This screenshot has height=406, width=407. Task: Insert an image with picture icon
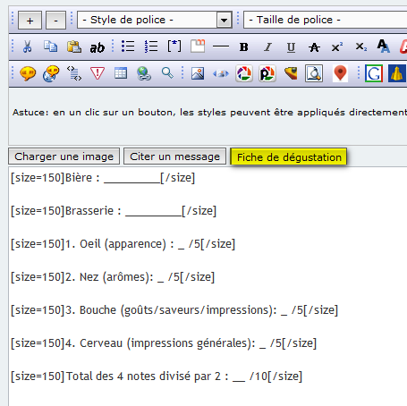click(x=198, y=73)
